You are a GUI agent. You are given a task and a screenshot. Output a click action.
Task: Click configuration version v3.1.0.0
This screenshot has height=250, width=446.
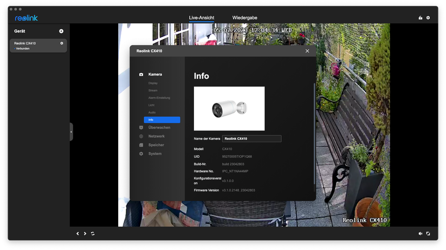point(228,181)
